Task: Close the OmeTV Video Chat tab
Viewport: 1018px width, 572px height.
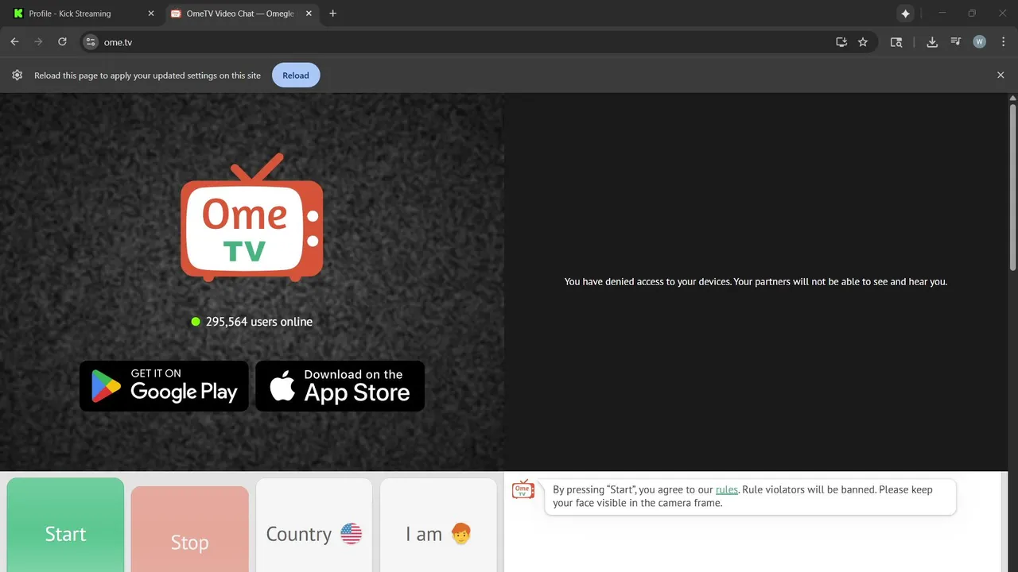Action: pyautogui.click(x=309, y=14)
